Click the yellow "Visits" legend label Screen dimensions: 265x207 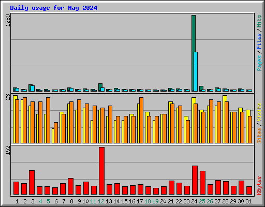pos(259,112)
